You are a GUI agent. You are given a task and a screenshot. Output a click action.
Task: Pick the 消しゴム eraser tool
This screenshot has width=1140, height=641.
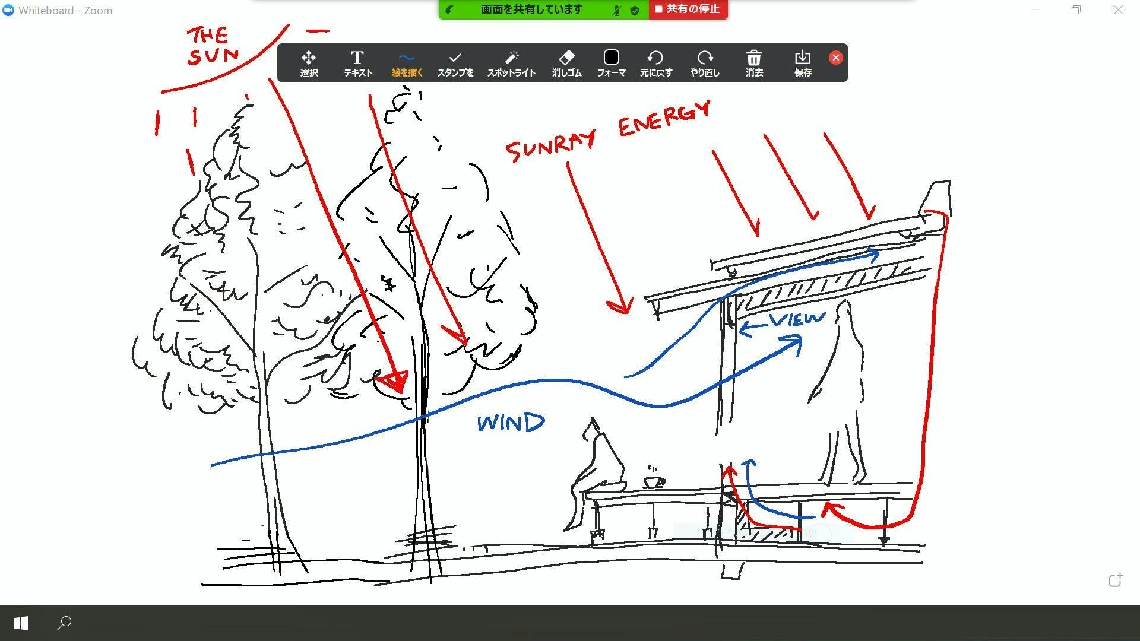[x=566, y=63]
